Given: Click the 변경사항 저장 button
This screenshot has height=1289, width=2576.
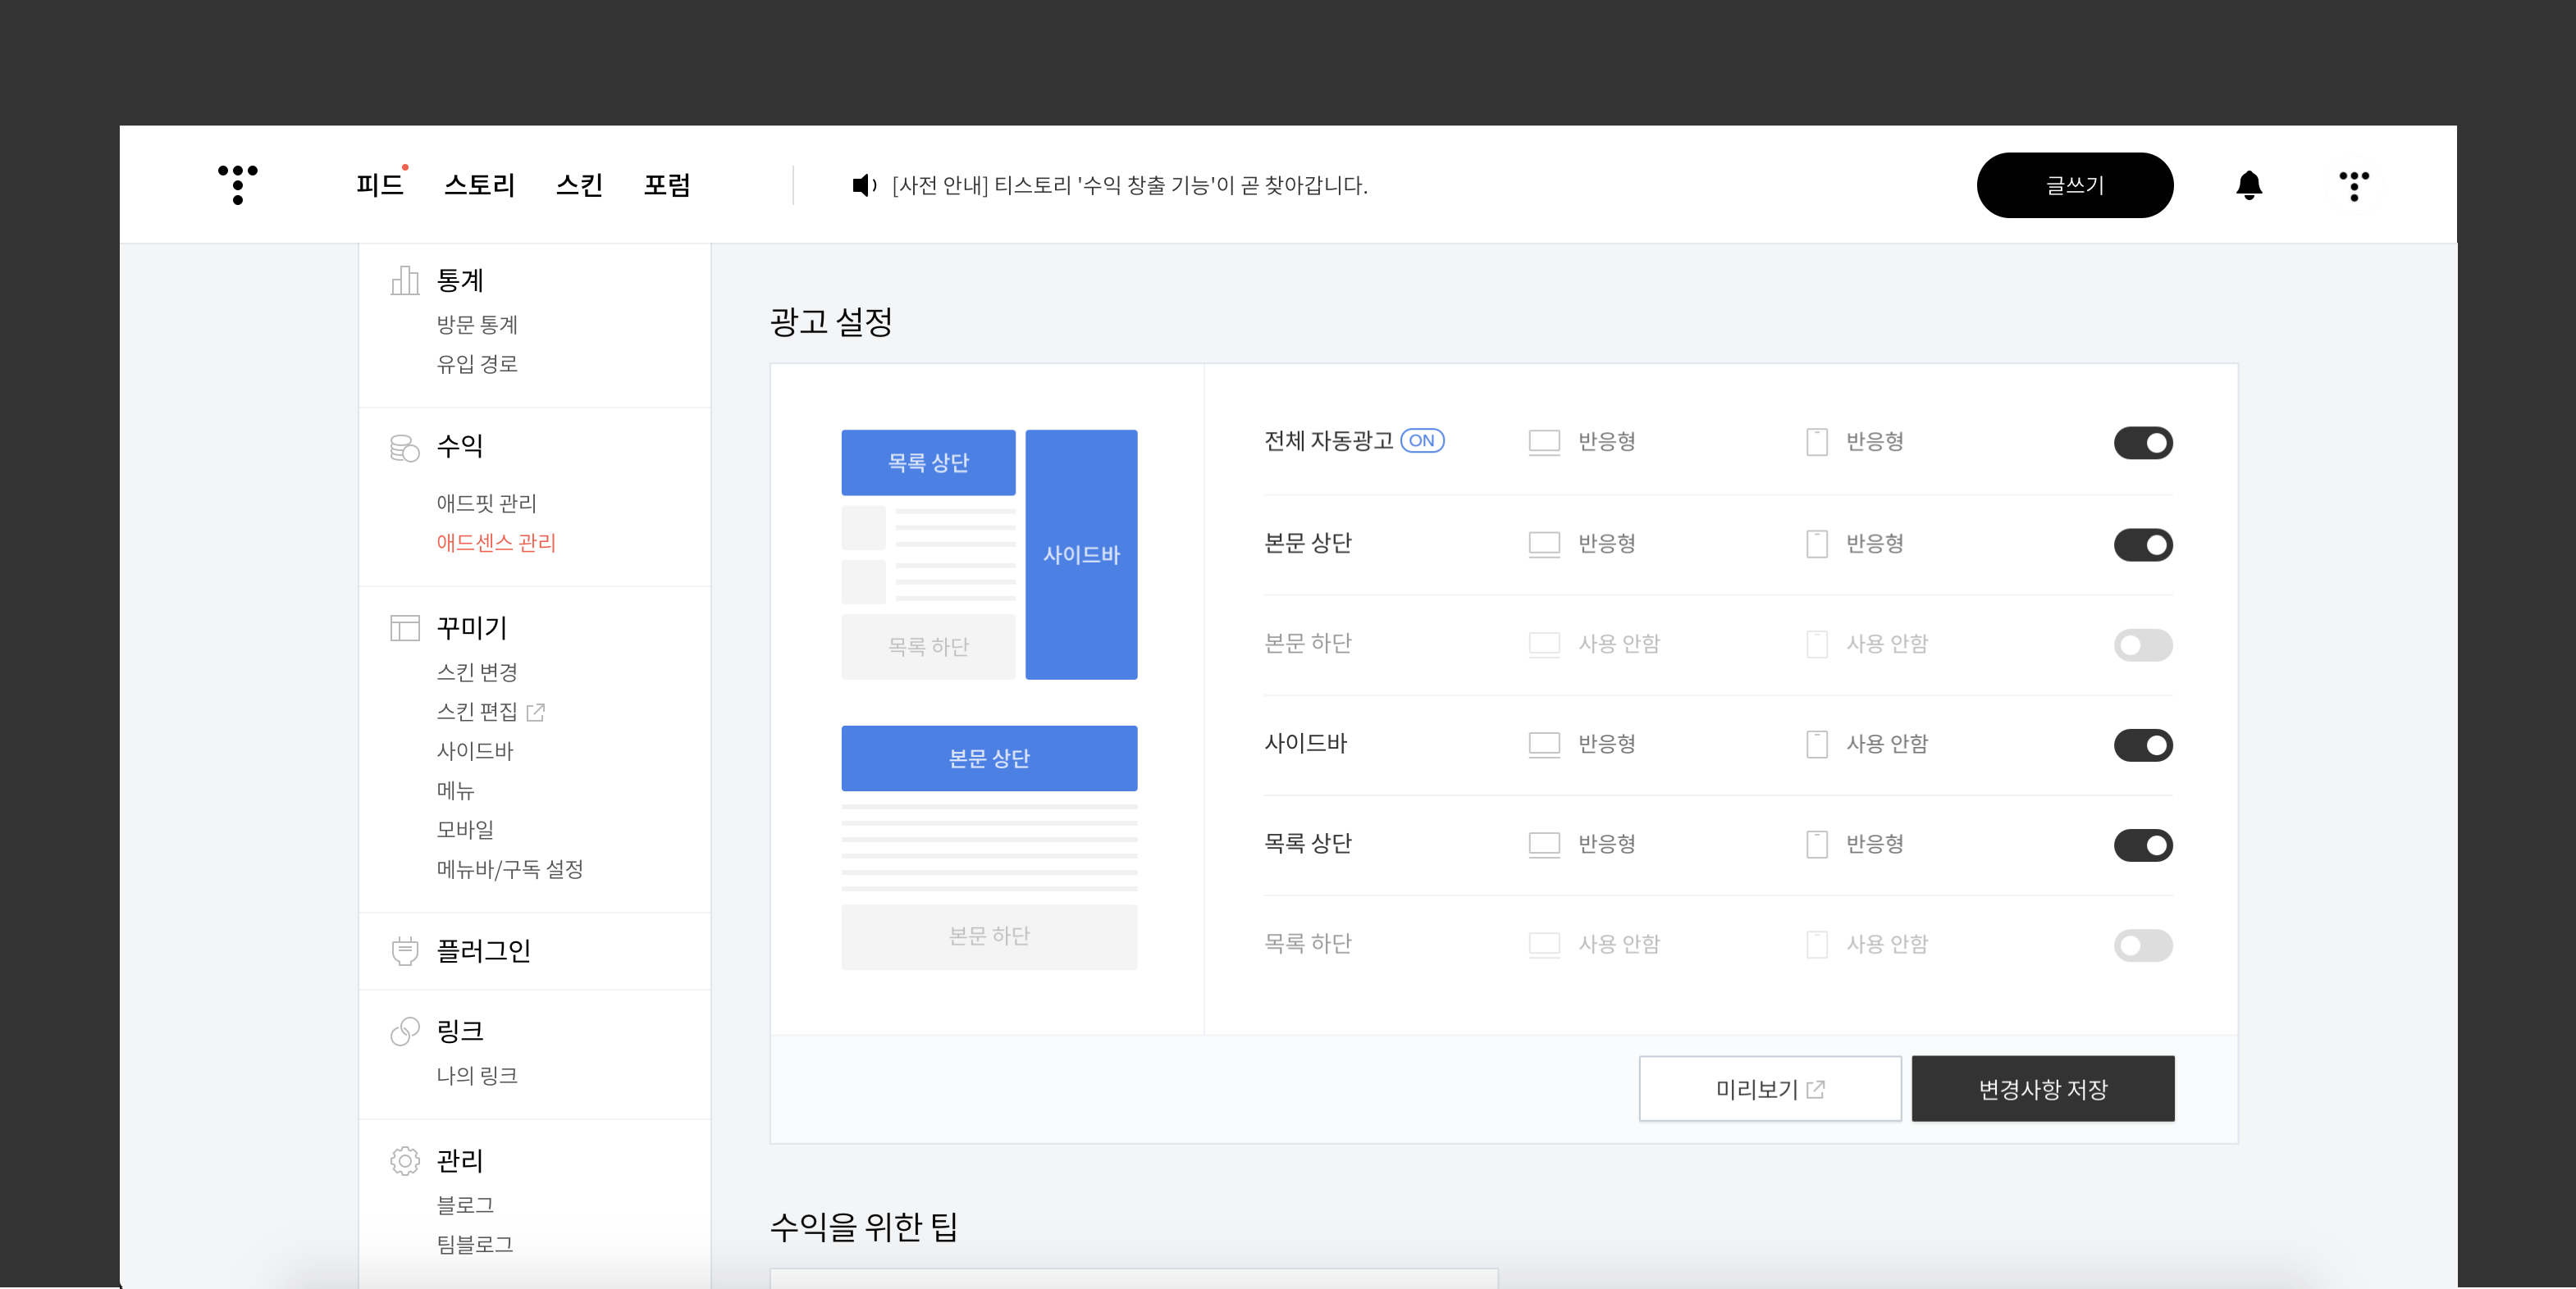Looking at the screenshot, I should click(2042, 1088).
